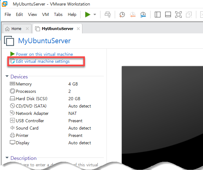Viewport: 203px width, 170px height.
Task: Click the Printer device icon
Action: coord(13,135)
